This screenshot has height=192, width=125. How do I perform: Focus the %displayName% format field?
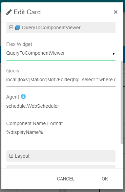(61, 133)
